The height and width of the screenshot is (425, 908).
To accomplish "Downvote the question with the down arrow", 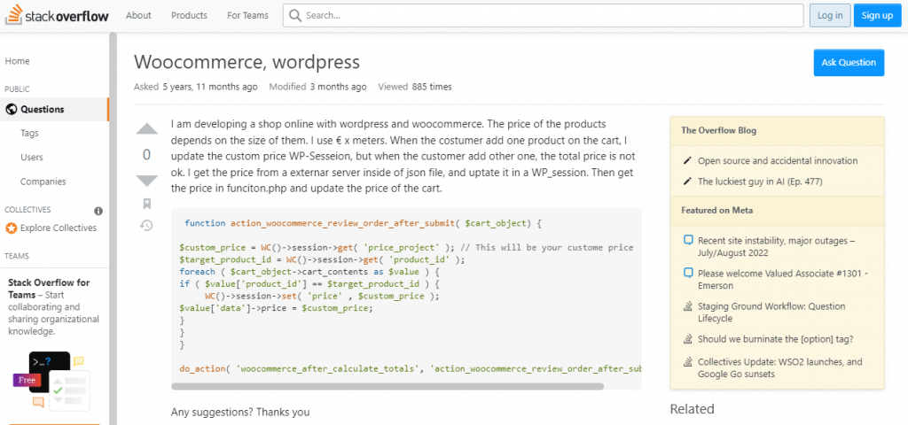I will (x=147, y=181).
